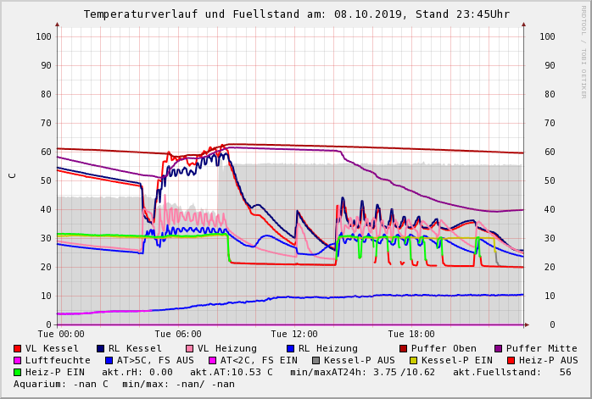This screenshot has height=399, width=592.
Task: Click the red VL Kessel legend swatch
Action: click(x=18, y=348)
